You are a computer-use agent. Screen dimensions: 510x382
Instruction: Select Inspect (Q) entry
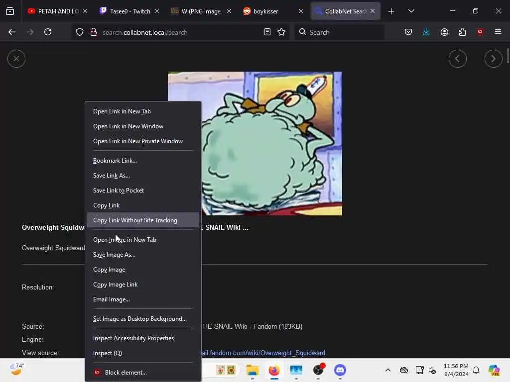tap(143, 353)
